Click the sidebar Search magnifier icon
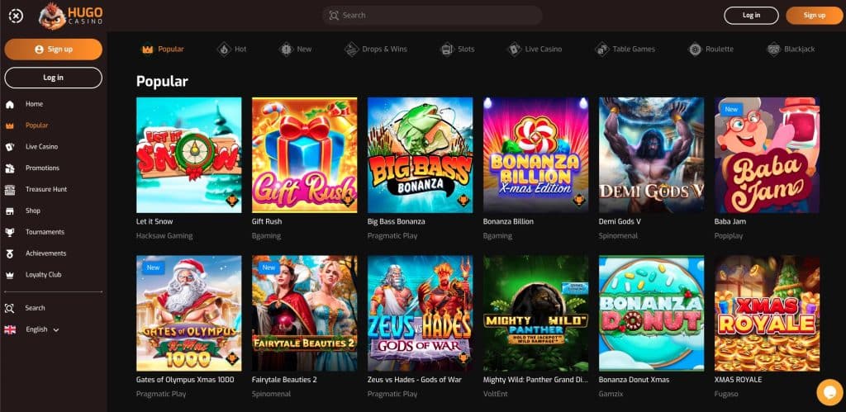 click(x=10, y=309)
